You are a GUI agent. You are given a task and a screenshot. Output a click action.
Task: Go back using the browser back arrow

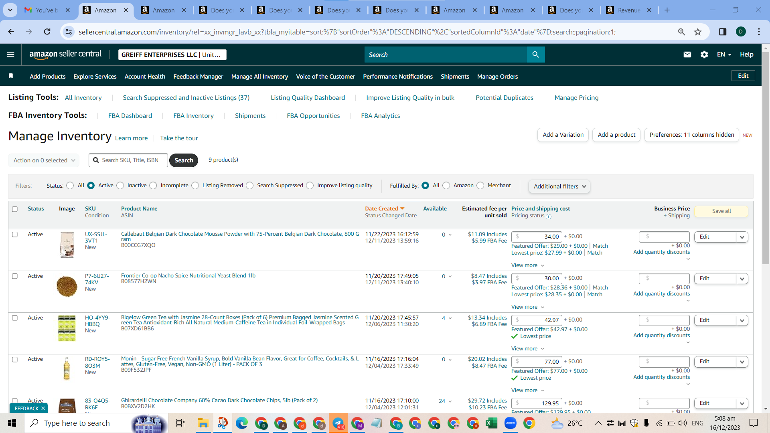tap(11, 32)
